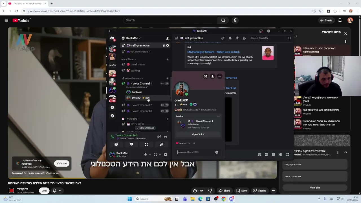This screenshot has height=203, width=361.
Task: Mute microphone in Discord user panel
Action: pos(145,155)
